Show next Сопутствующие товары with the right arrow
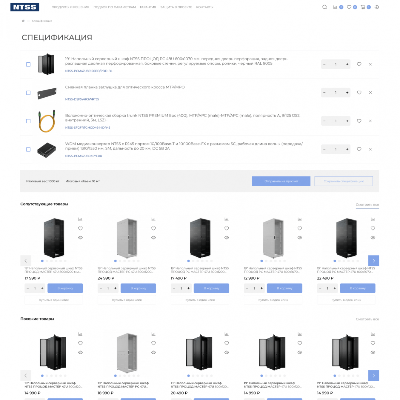Viewport: 400px width, 400px height. (374, 261)
